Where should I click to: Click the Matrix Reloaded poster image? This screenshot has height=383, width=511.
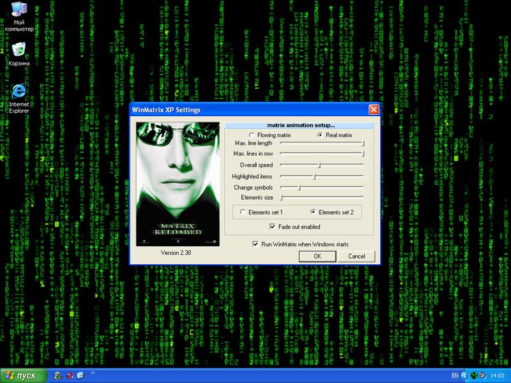(x=178, y=184)
